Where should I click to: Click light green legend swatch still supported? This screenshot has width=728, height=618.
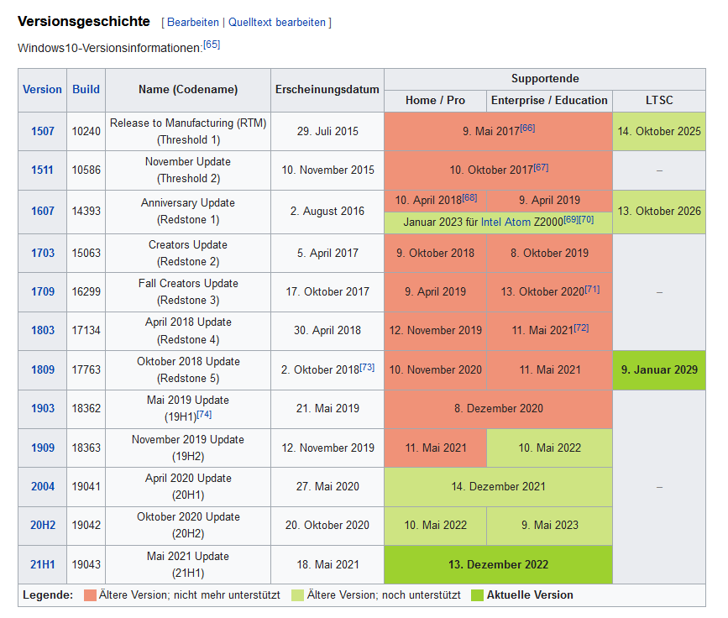point(297,595)
